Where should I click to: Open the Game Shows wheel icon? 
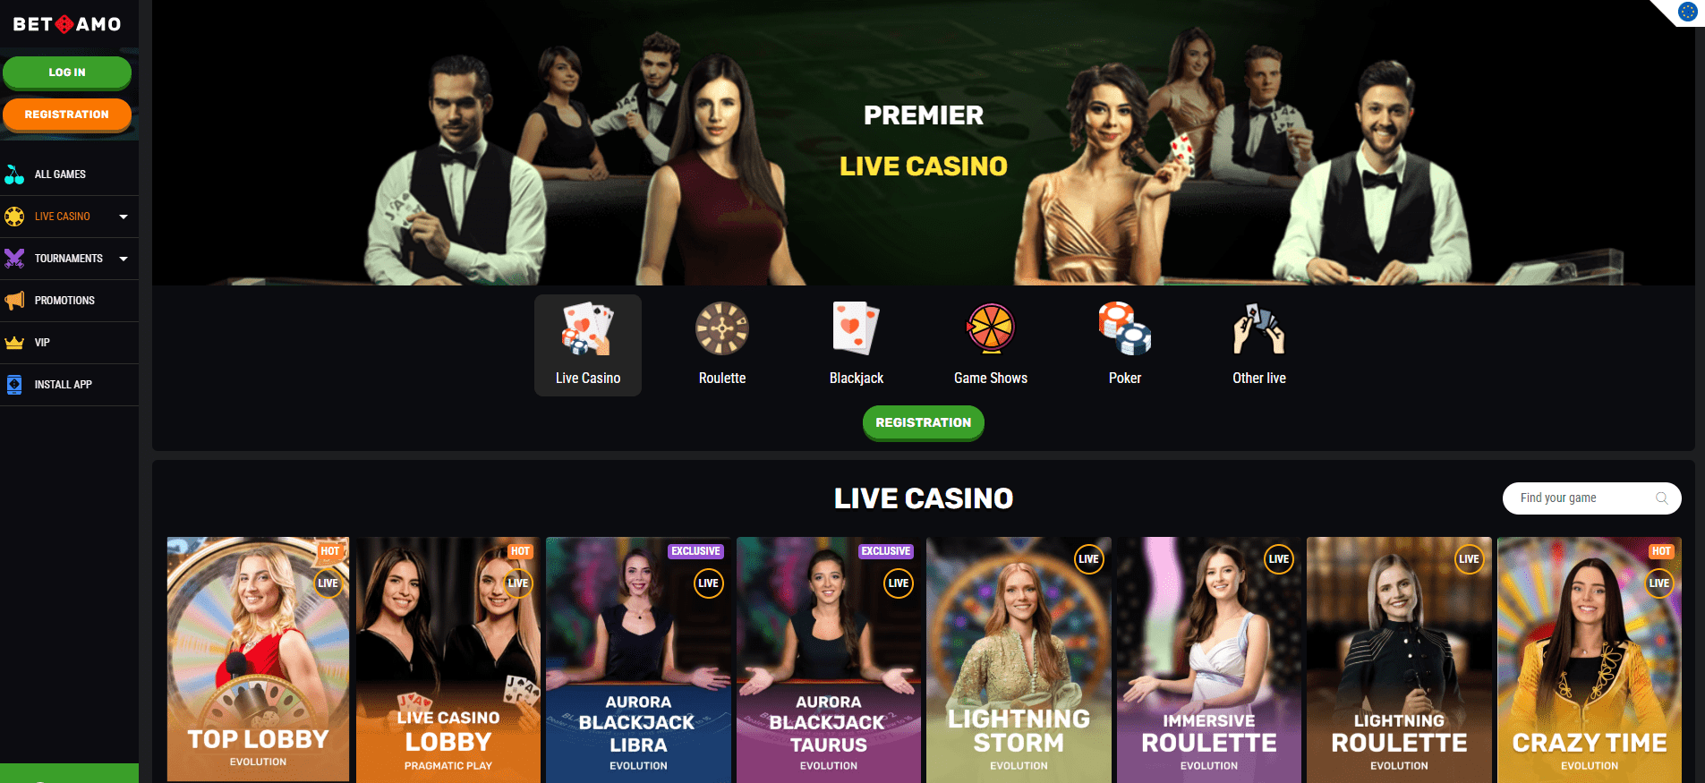(x=991, y=328)
